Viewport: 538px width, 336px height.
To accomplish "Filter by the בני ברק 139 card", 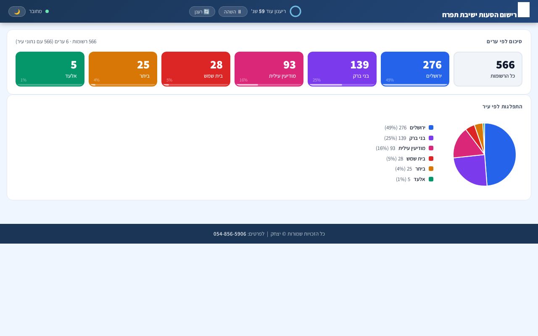I will point(342,69).
